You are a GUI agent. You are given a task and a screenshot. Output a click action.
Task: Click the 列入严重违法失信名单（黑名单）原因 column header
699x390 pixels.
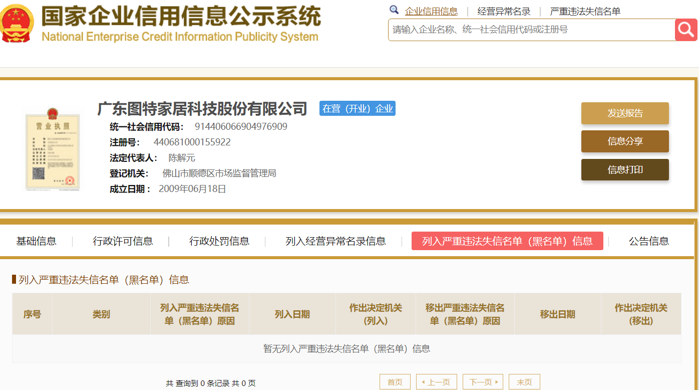pos(200,314)
